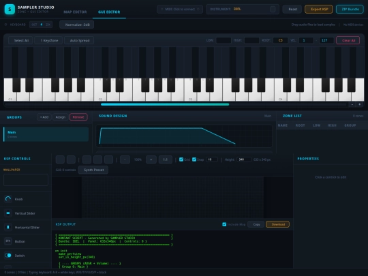The width and height of the screenshot is (368, 276).
Task: Click the ROOT column header in Zone List
Action: 300,125
